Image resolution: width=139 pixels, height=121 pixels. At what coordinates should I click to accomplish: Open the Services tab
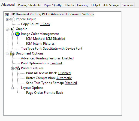coord(128,5)
